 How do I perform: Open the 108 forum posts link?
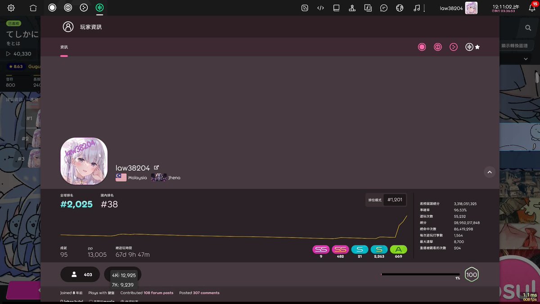(x=158, y=293)
